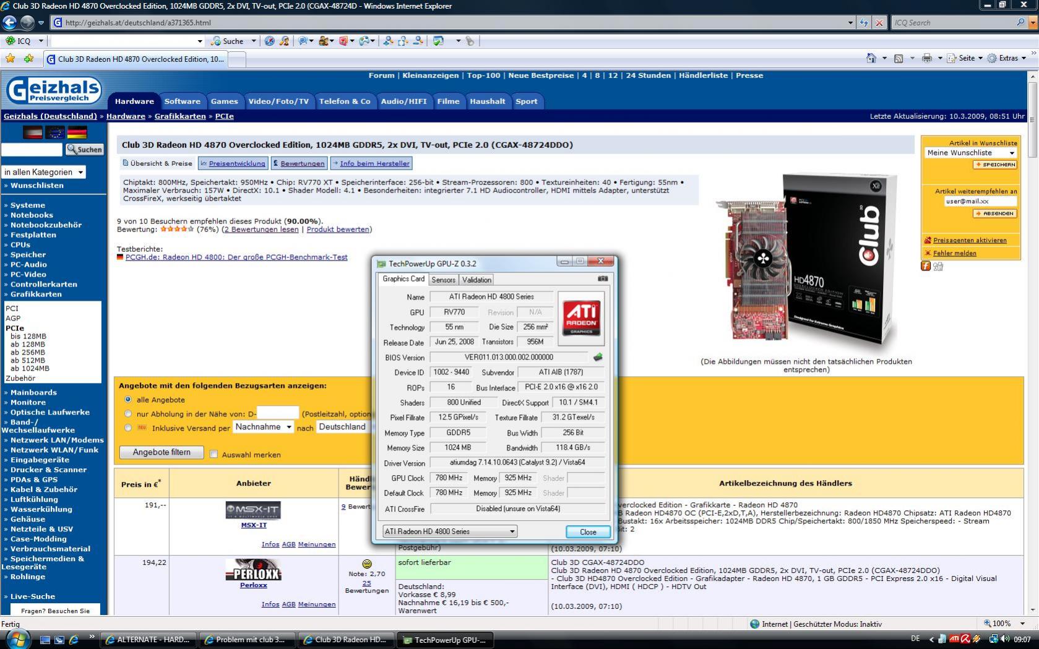
Task: Click the green BIOS save chip icon in GPU-Z
Action: 598,357
